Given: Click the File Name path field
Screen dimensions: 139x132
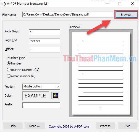Looking at the screenshot, I should pos(68,14).
